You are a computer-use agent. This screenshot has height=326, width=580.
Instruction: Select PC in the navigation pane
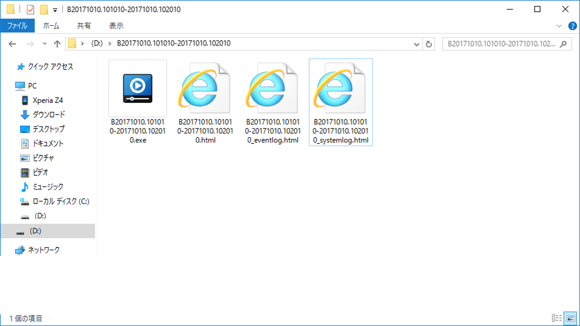(x=32, y=86)
